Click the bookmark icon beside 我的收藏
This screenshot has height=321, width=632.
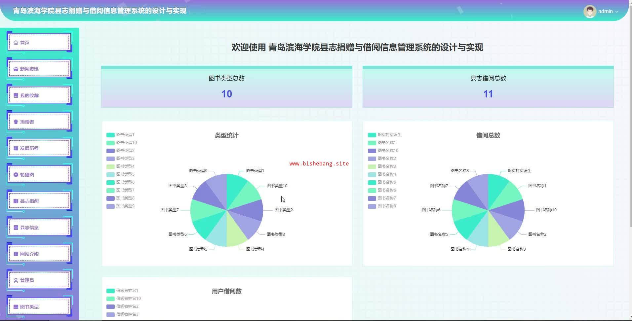pyautogui.click(x=16, y=95)
